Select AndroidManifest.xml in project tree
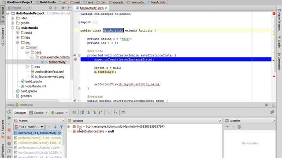282x158 pixels. click(47, 72)
